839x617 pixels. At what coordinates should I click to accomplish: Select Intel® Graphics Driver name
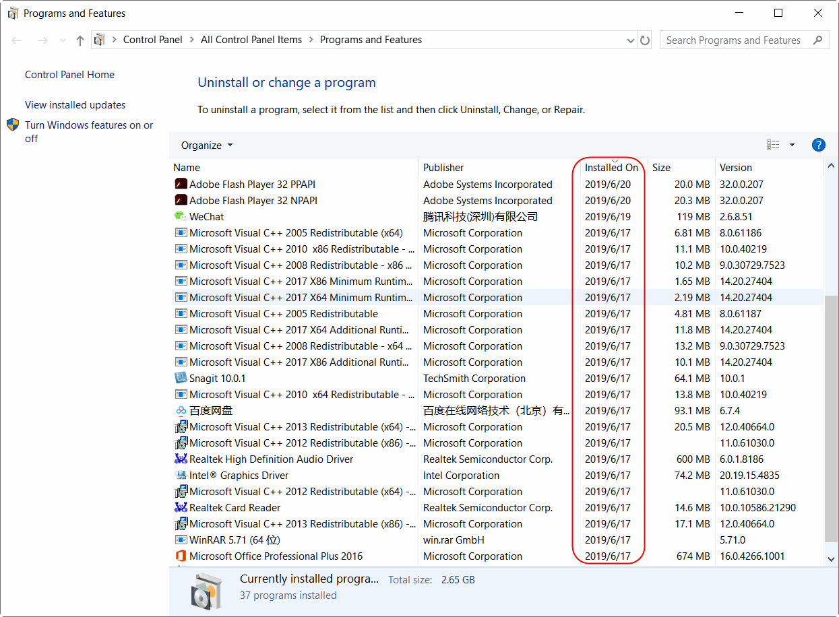point(239,476)
